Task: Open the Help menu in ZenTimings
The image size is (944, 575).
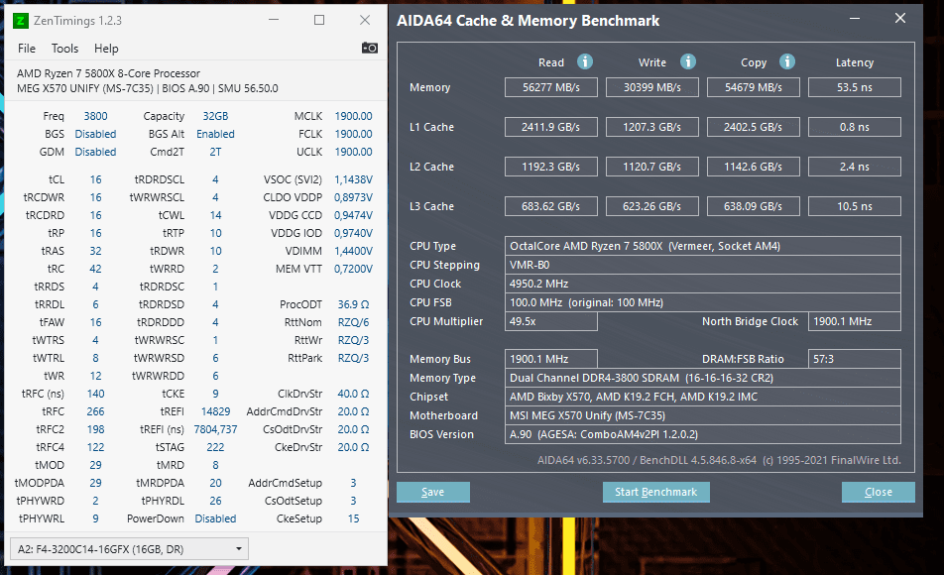Action: click(106, 49)
